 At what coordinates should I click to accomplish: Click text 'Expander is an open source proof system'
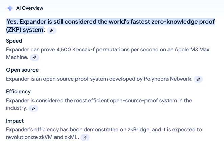(x=57, y=79)
